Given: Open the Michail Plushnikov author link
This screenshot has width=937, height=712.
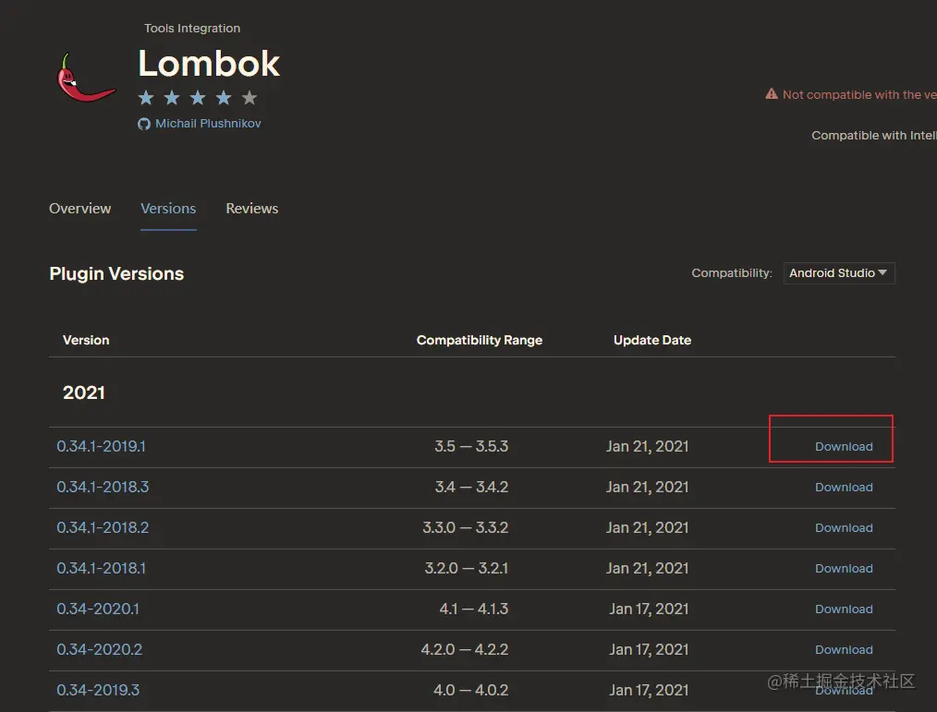Looking at the screenshot, I should [208, 124].
